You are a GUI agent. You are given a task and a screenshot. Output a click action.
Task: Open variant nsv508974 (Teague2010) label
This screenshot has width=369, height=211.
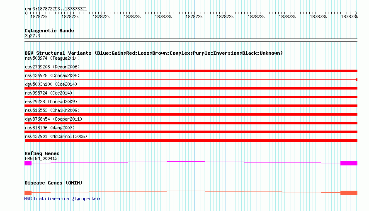click(52, 58)
